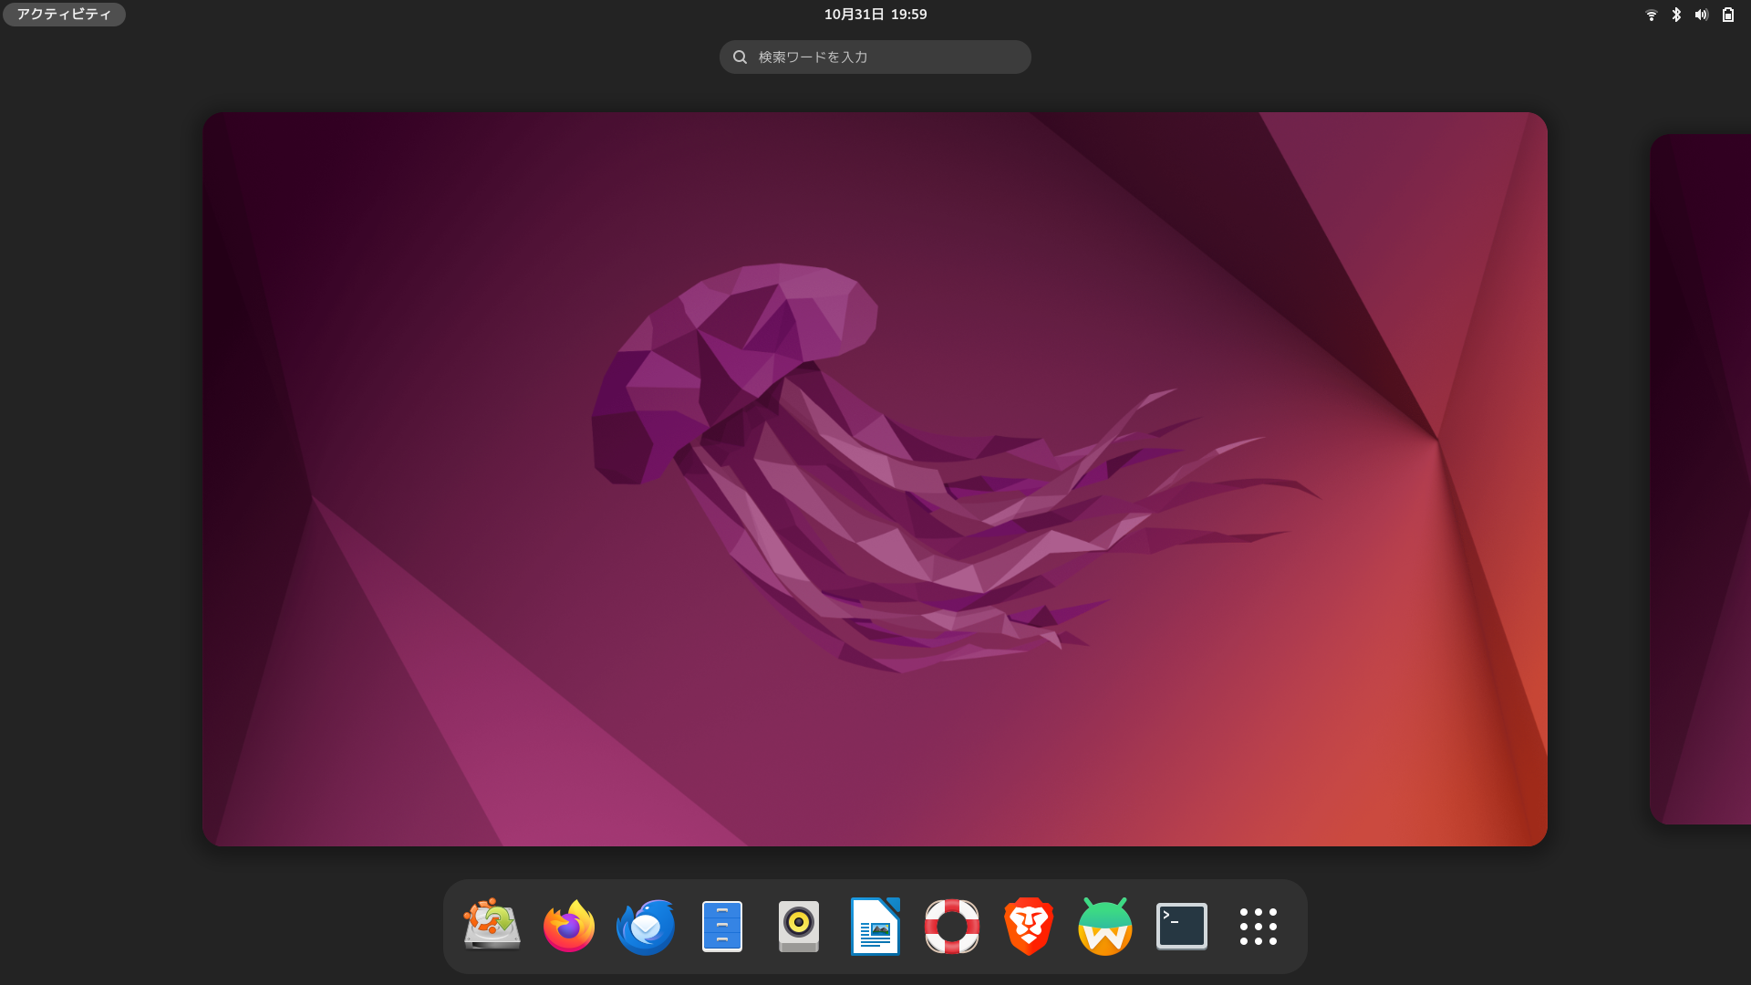Show all applications grid
The width and height of the screenshot is (1751, 985).
[1259, 926]
